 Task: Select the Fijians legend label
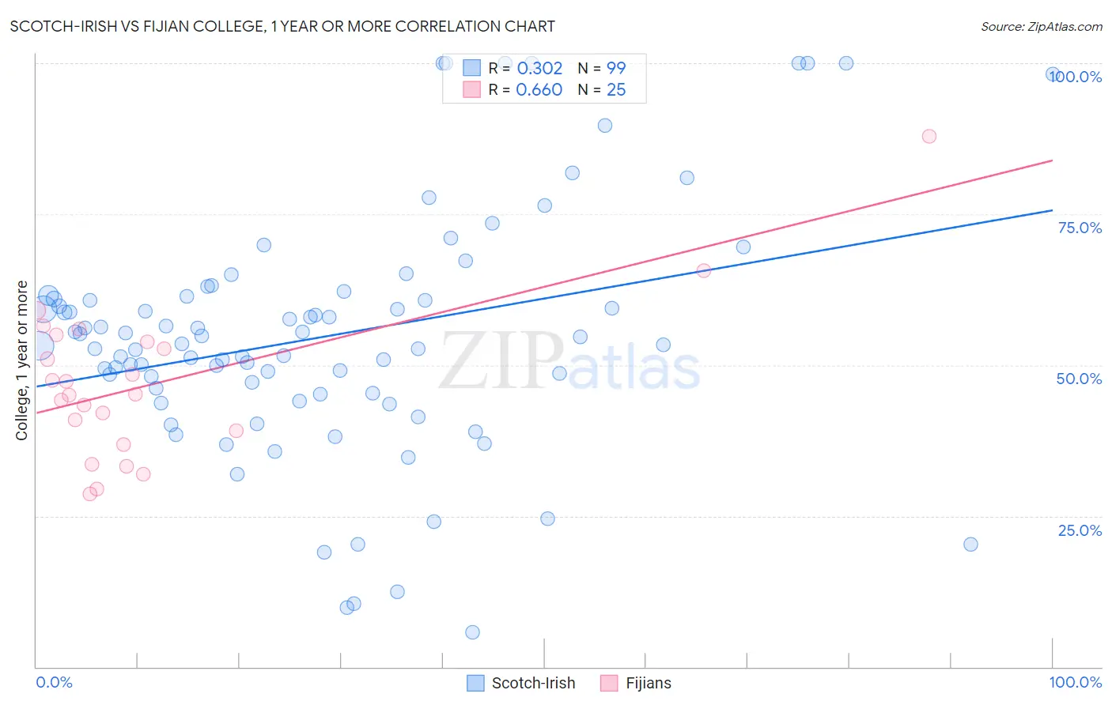(x=649, y=683)
